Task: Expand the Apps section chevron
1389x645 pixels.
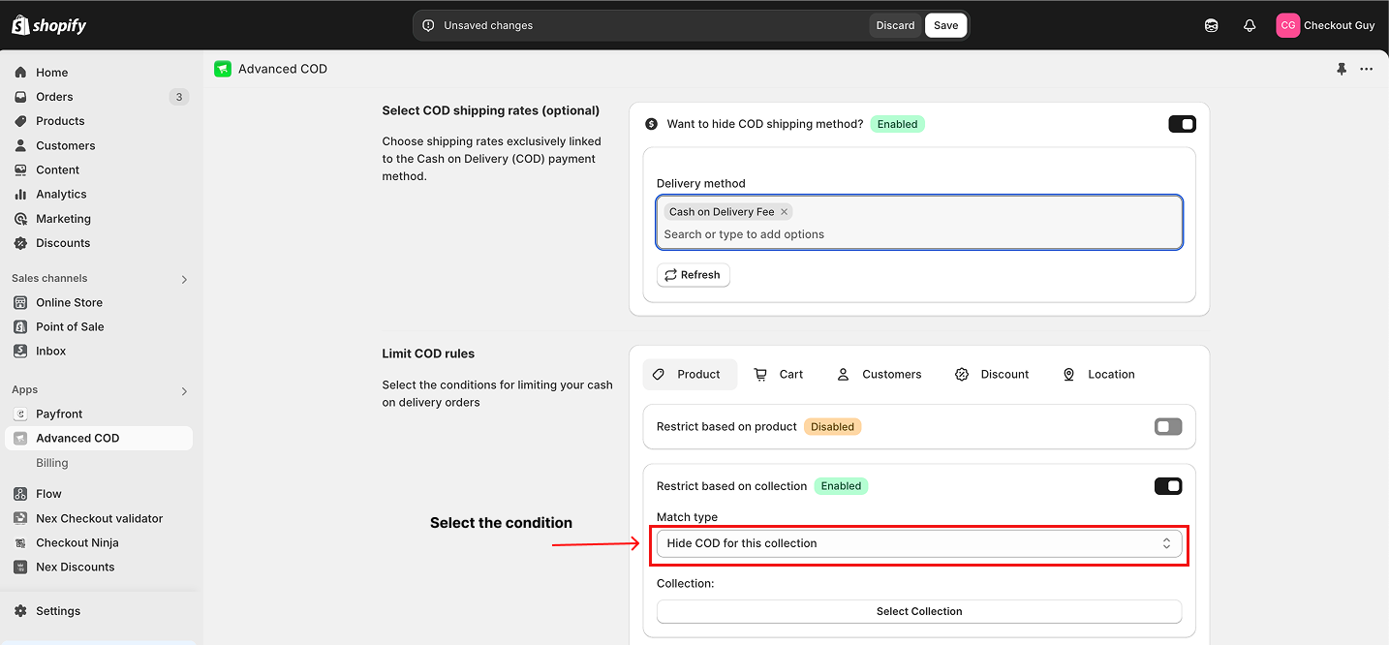Action: point(184,391)
